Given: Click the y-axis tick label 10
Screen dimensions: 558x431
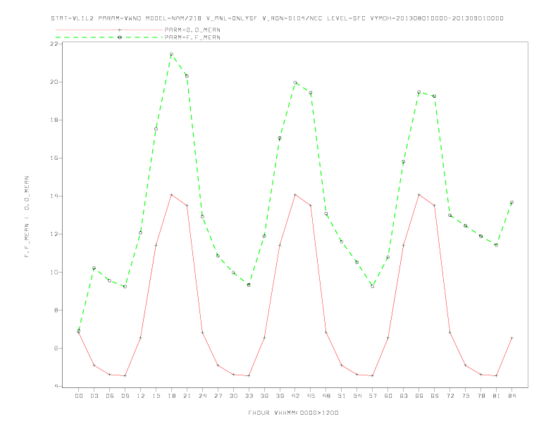Looking at the screenshot, I should tap(54, 272).
